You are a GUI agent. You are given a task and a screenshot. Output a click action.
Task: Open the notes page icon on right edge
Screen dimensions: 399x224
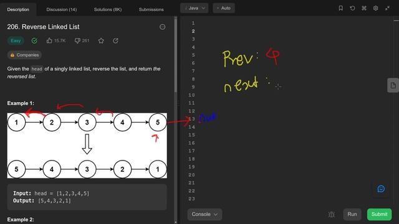click(x=393, y=85)
